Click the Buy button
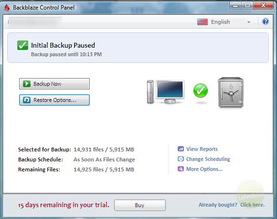The width and height of the screenshot is (277, 219). point(140,205)
